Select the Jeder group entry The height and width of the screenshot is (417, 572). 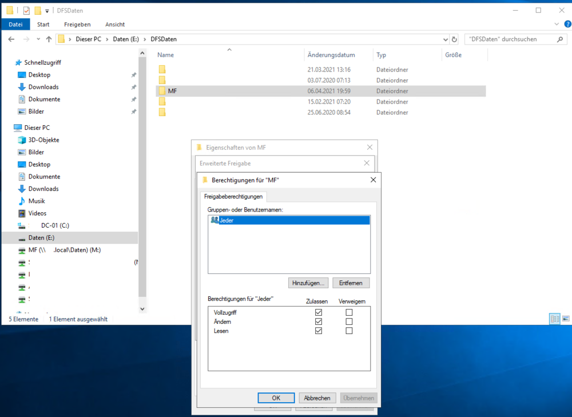pyautogui.click(x=227, y=220)
